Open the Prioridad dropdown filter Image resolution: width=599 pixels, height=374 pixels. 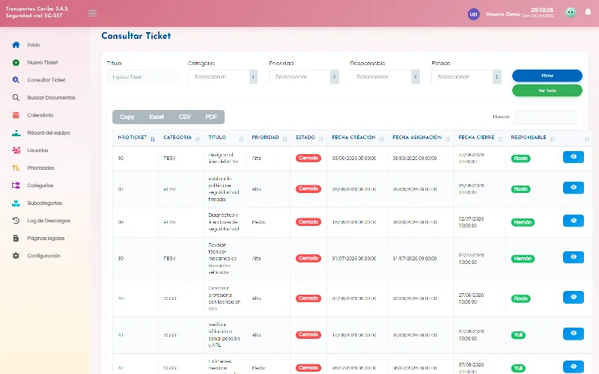pos(304,77)
